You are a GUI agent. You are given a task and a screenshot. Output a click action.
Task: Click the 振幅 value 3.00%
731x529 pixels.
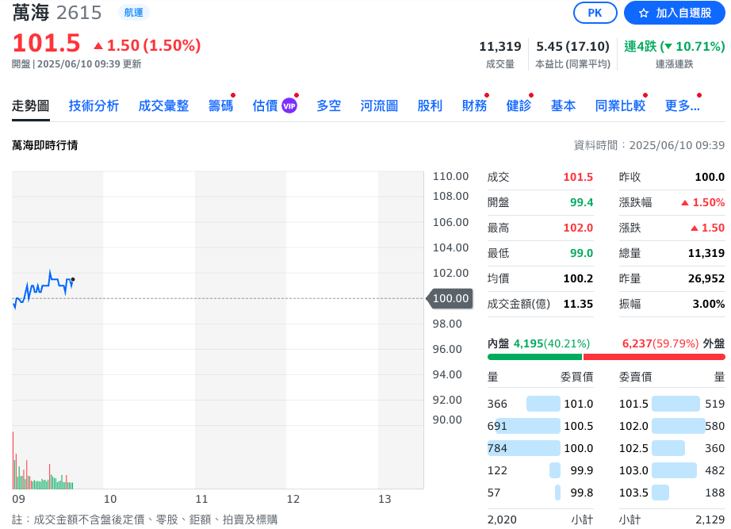pos(709,304)
